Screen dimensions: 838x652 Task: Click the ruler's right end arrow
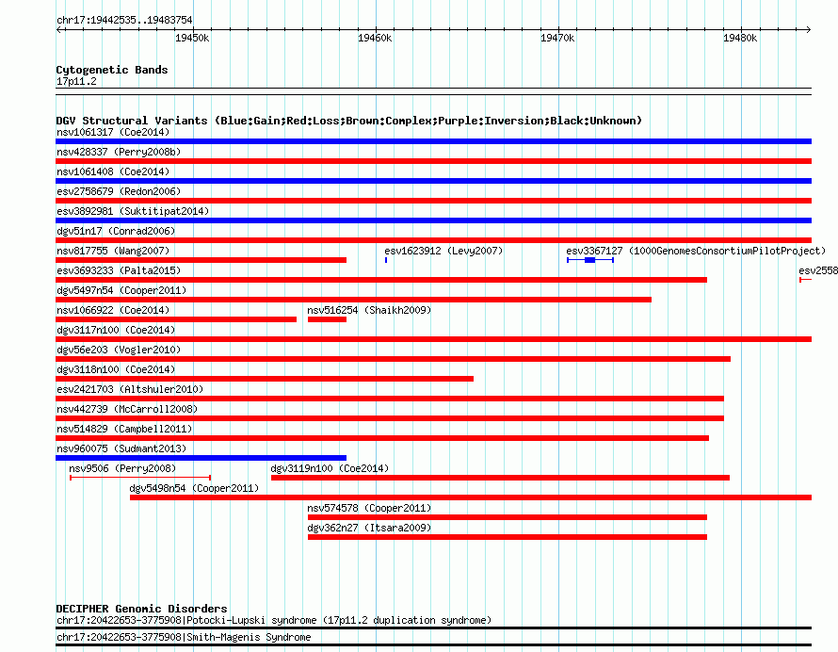809,29
